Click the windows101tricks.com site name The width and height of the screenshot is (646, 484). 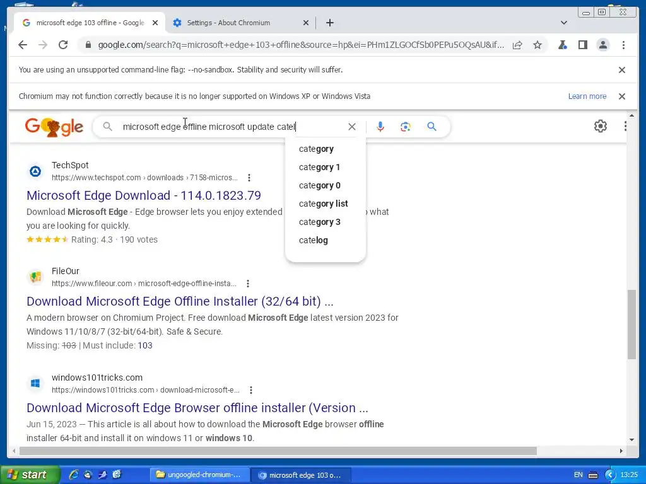97,378
